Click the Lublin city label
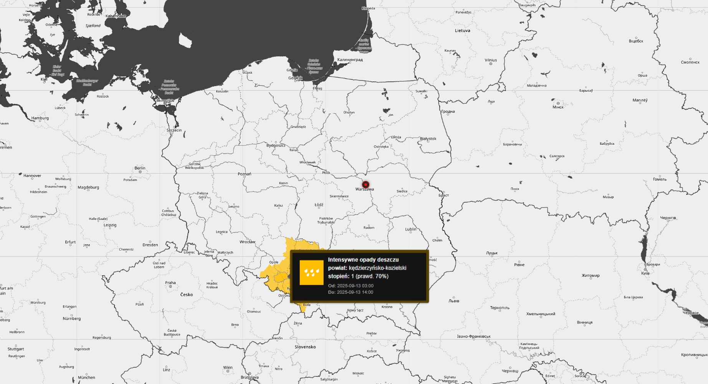The image size is (708, 384). [x=410, y=229]
